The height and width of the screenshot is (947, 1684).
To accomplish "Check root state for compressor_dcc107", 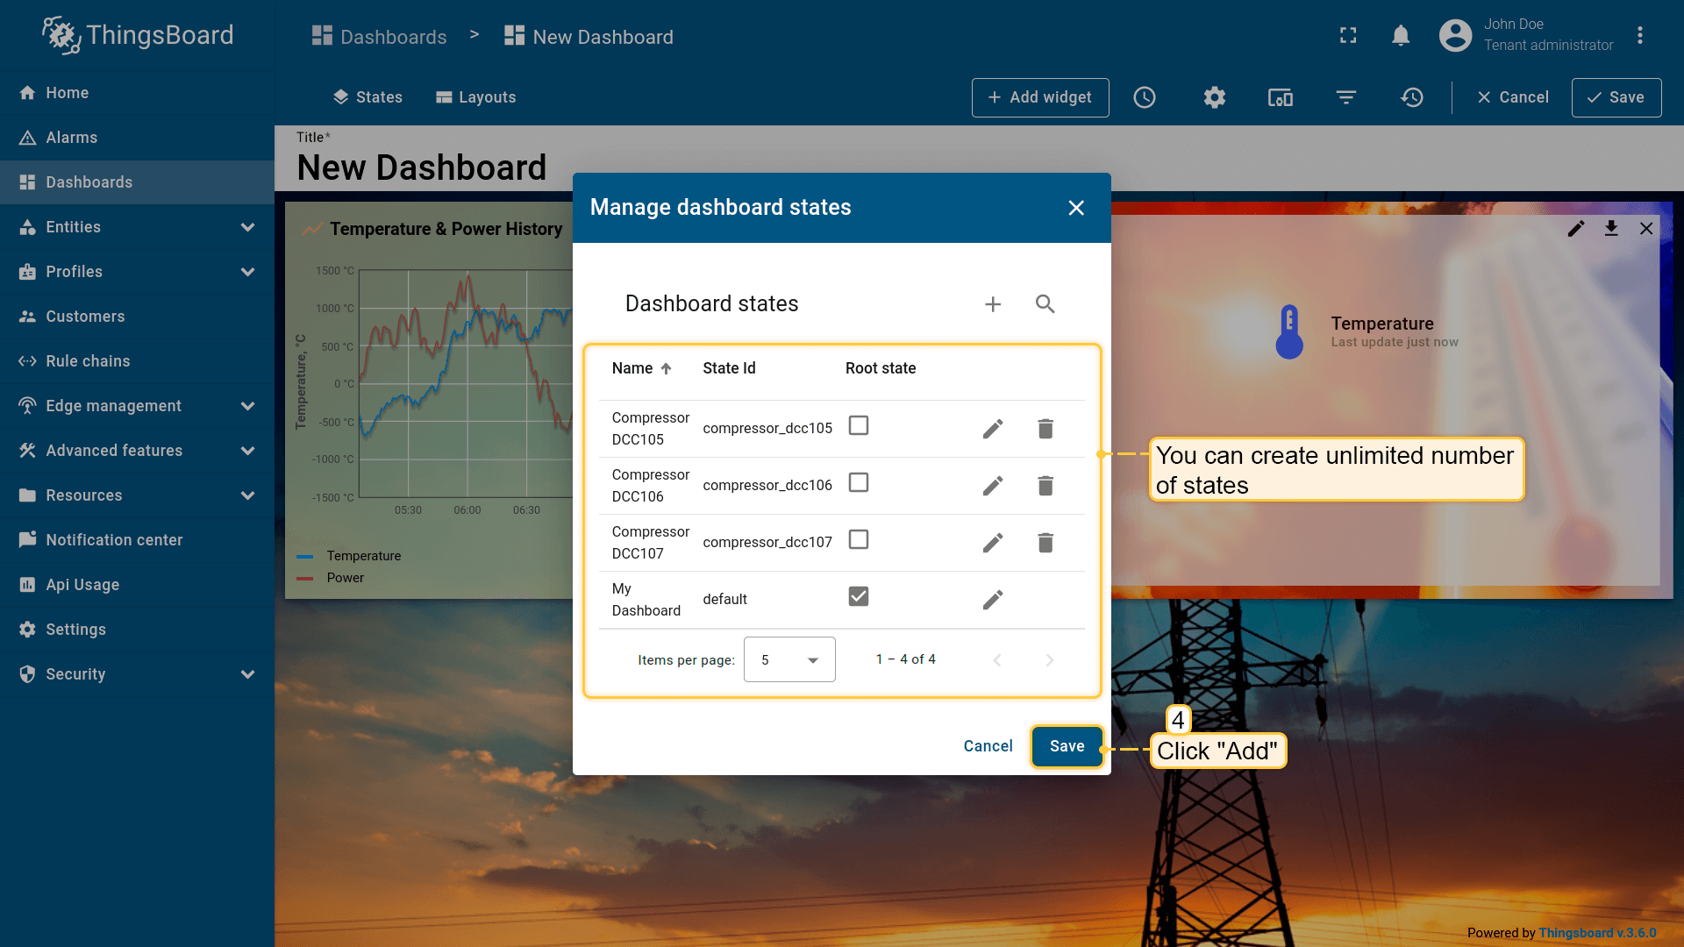I will pyautogui.click(x=859, y=539).
